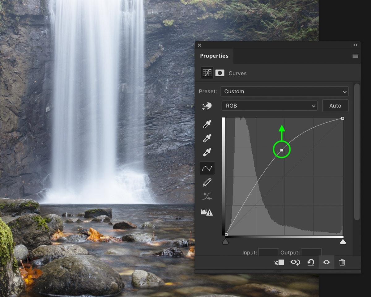Select the Properties tab
This screenshot has height=297, width=371.
(214, 56)
